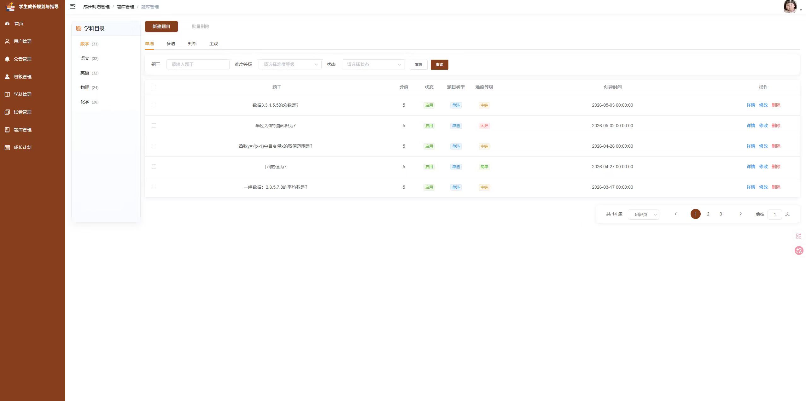The height and width of the screenshot is (401, 806).
Task: Click the 学生成长规划与指导 title
Action: pyautogui.click(x=39, y=6)
